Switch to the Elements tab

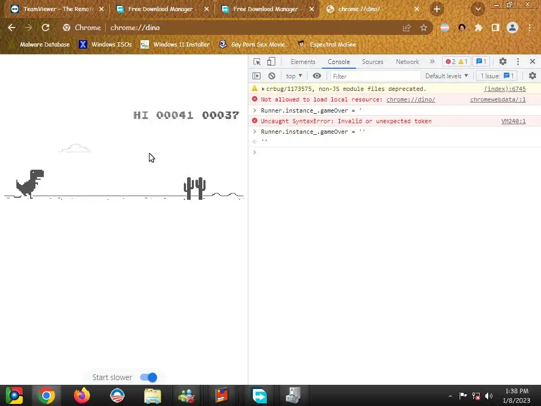pyautogui.click(x=303, y=62)
